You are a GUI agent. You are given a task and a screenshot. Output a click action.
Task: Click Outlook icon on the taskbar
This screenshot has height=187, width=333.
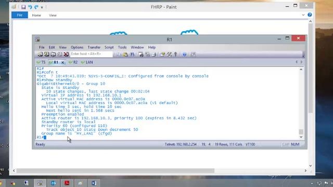click(53, 183)
